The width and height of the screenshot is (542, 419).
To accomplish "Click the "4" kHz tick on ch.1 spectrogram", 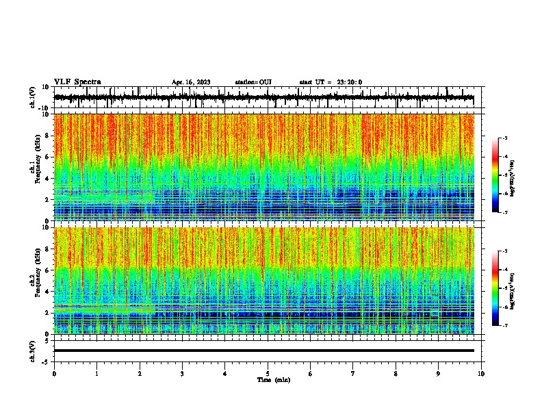I will [x=47, y=179].
